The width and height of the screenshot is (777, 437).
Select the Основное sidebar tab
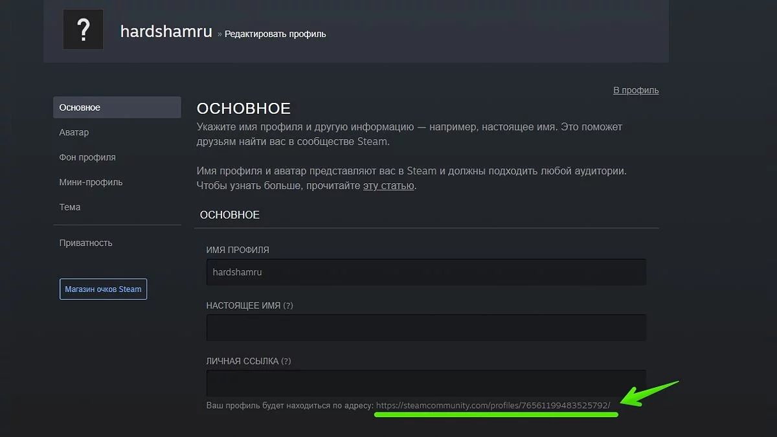point(117,107)
